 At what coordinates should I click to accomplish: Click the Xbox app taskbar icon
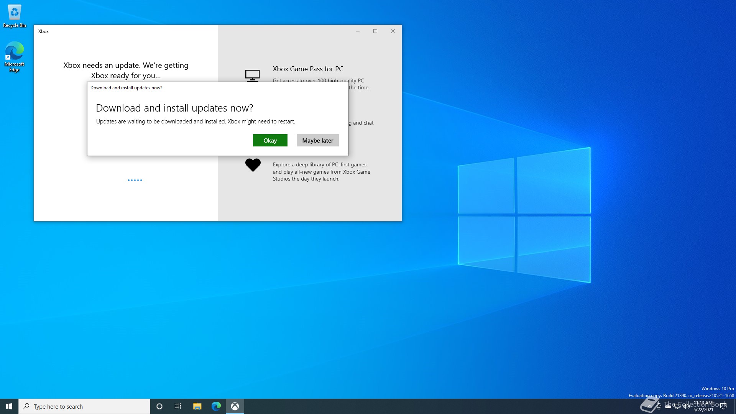click(235, 406)
